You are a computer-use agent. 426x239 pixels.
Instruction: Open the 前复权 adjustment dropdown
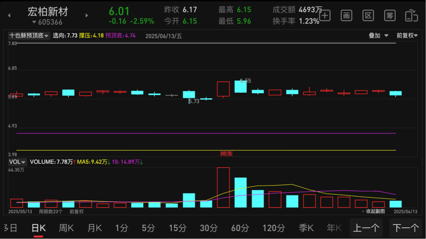(407, 36)
